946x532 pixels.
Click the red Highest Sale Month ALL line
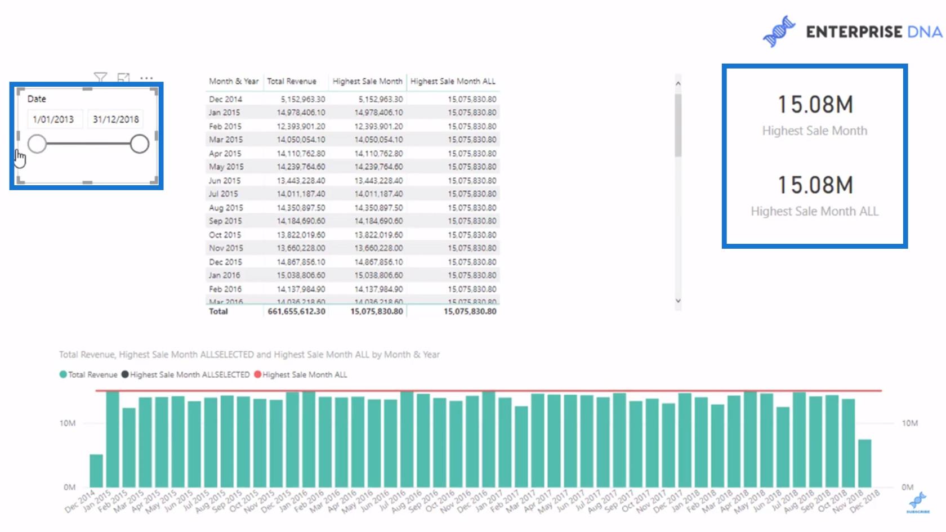coord(488,390)
